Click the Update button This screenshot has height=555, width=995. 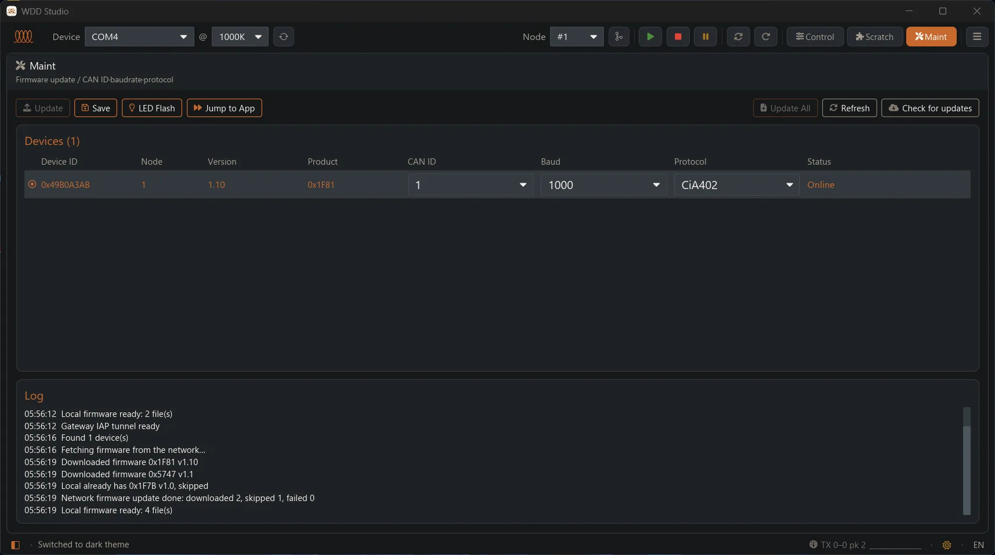click(43, 108)
